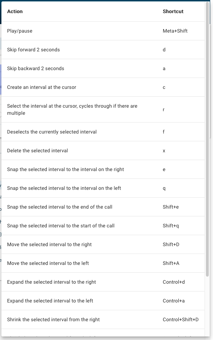213x340 pixels.
Task: Select the Skip forward 2 seconds row
Action: click(103, 50)
